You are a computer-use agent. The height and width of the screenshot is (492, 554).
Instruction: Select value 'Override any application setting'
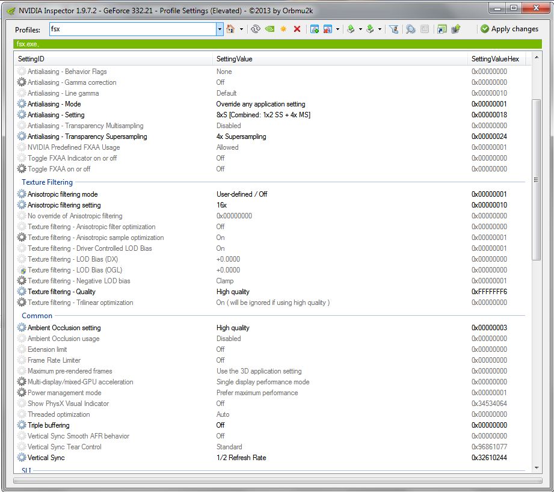coord(260,104)
